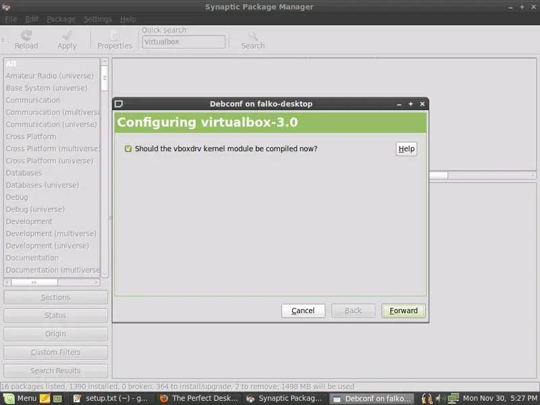Click the Quick search field containing virtualbox
The image size is (540, 405).
(x=184, y=42)
